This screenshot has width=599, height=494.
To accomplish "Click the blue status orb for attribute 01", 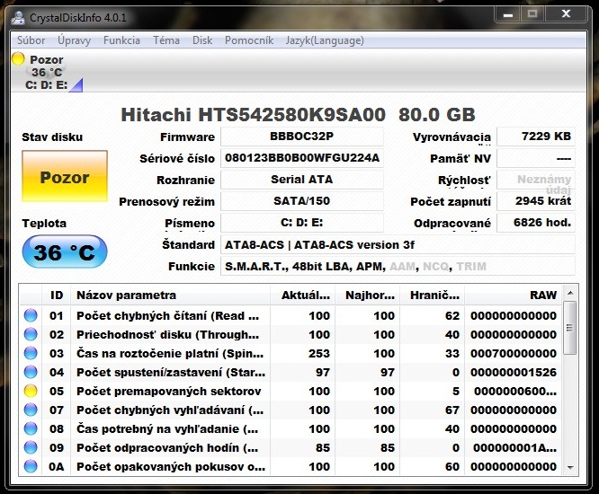I will point(31,315).
